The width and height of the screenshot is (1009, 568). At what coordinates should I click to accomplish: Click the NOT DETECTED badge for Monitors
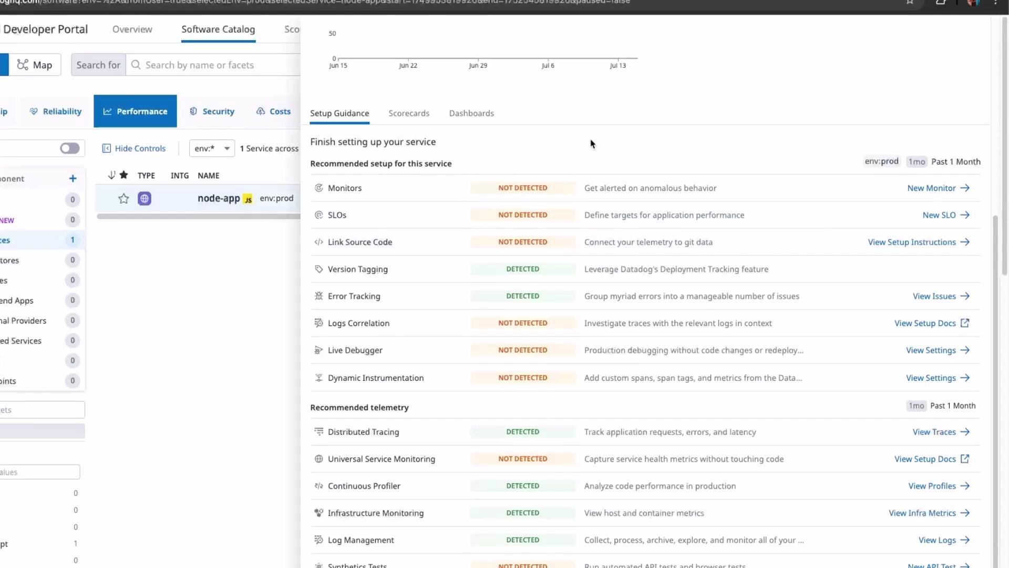point(522,188)
